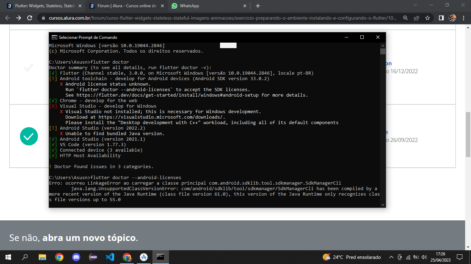Open Android Studio from the taskbar

[x=144, y=257]
